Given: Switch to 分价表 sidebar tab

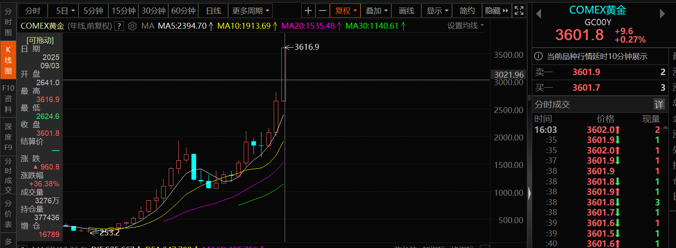Looking at the screenshot, I should point(8,214).
